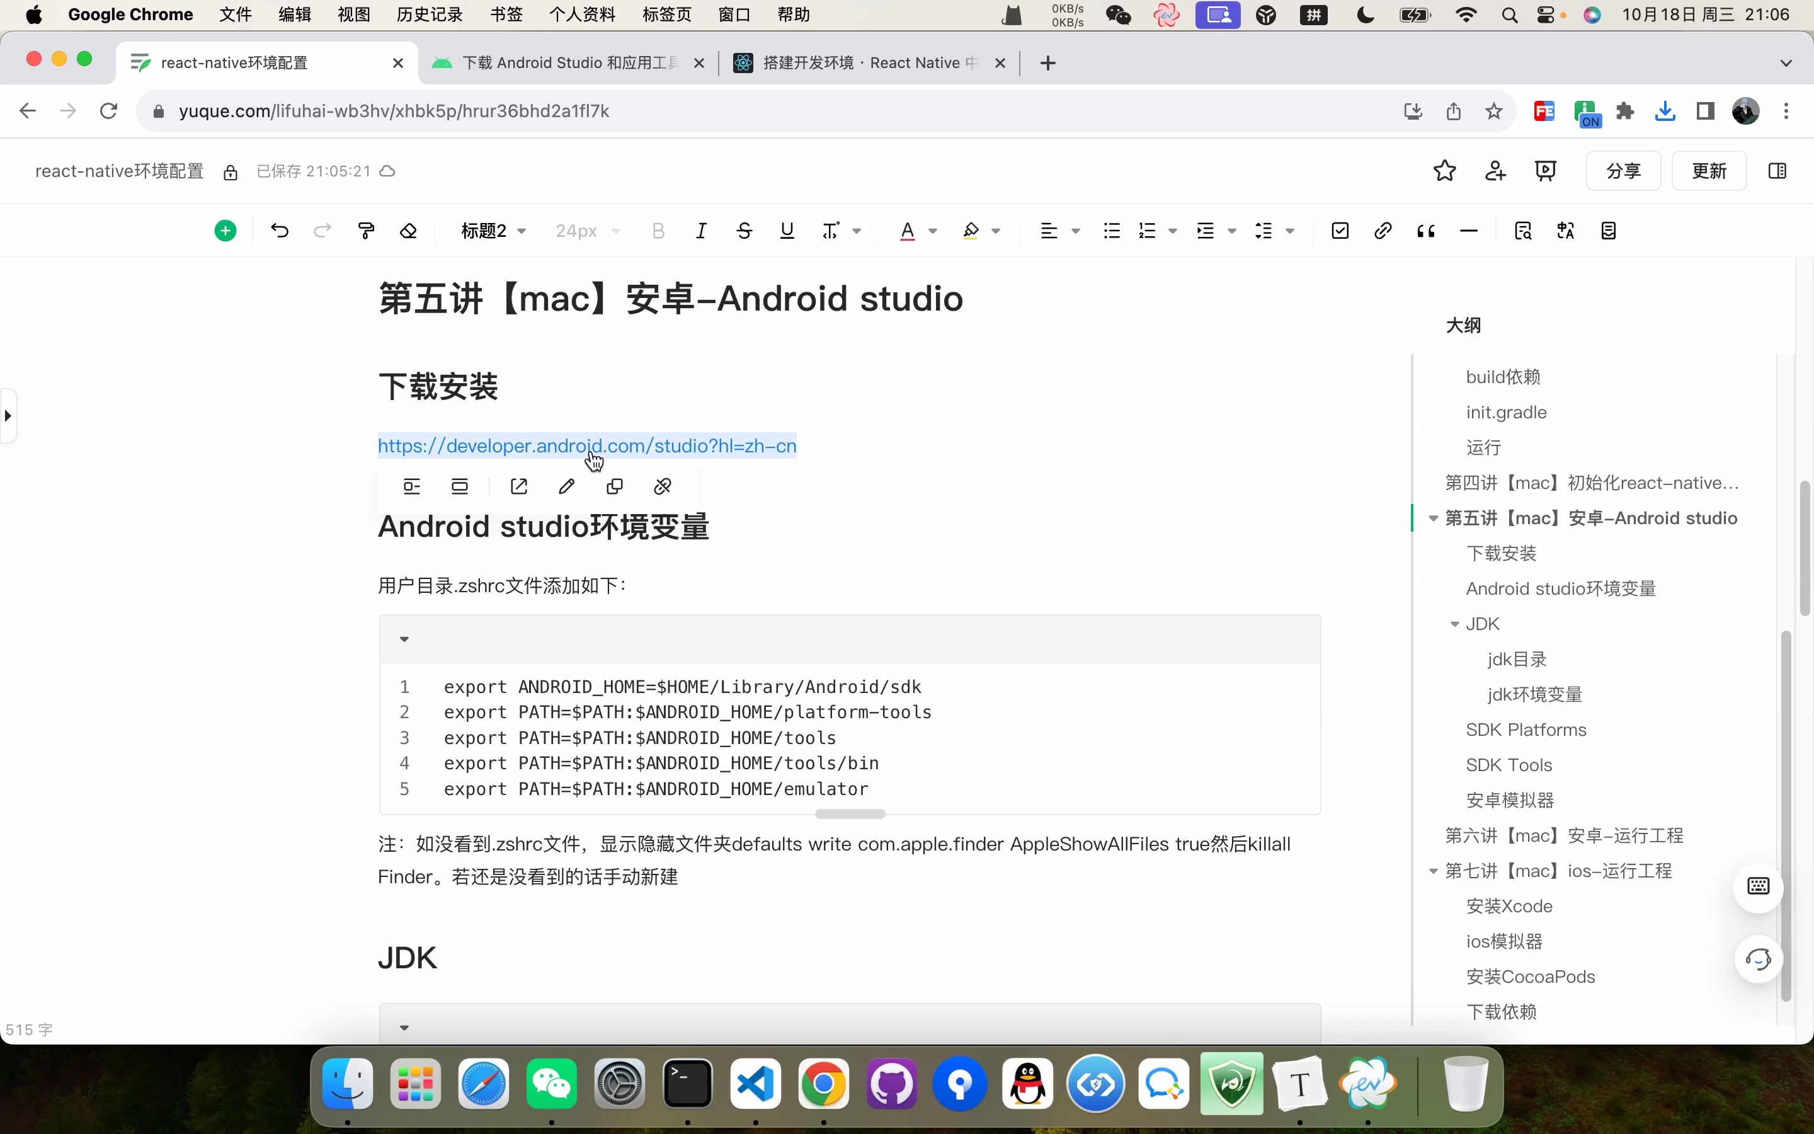Copy link using popup copy icon
The image size is (1814, 1134).
614,486
